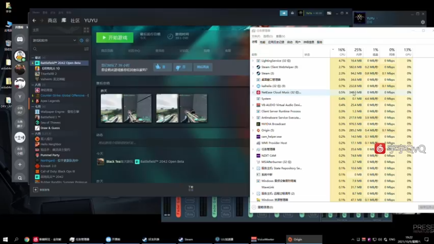434x244 pixels.
Task: Collapse the 七月 group in library
Action: [33, 106]
